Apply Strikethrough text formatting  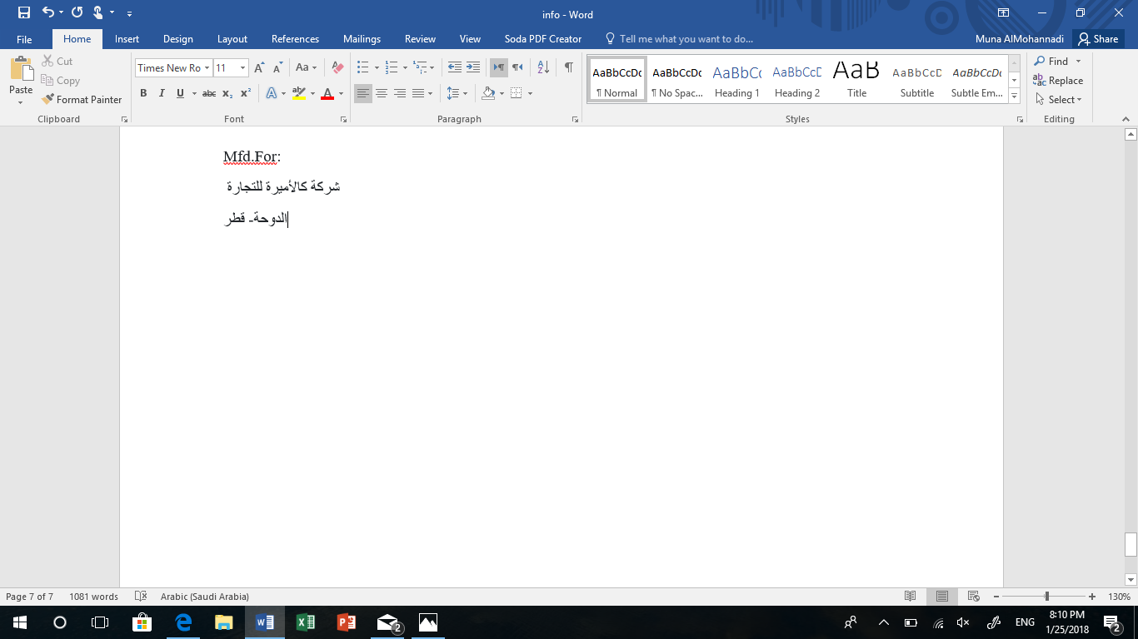(209, 94)
